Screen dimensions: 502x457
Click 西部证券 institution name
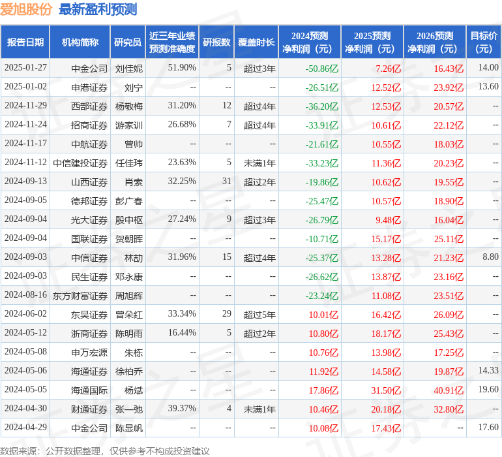pyautogui.click(x=89, y=106)
